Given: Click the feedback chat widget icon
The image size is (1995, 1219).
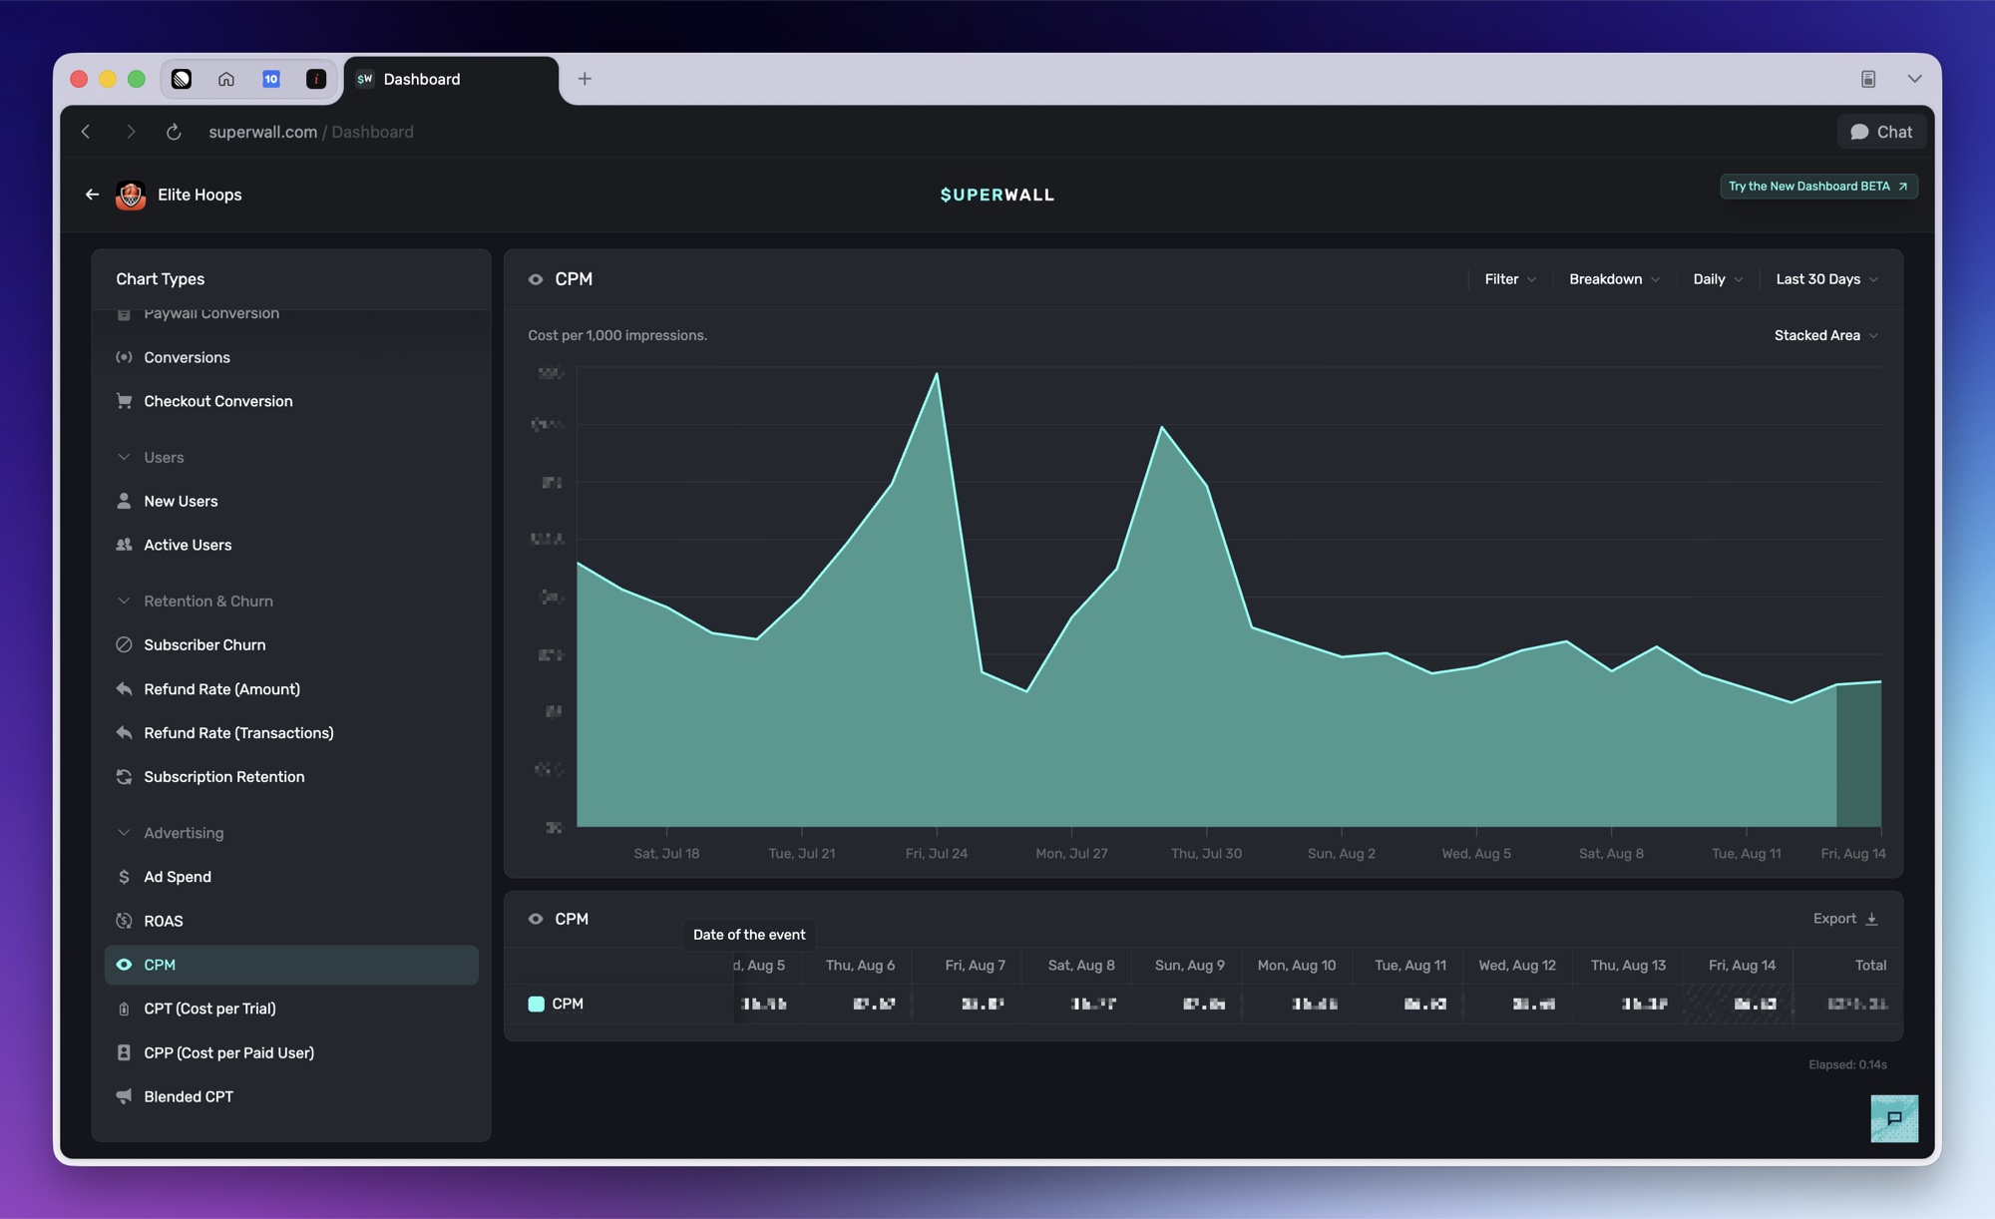Looking at the screenshot, I should (x=1894, y=1118).
